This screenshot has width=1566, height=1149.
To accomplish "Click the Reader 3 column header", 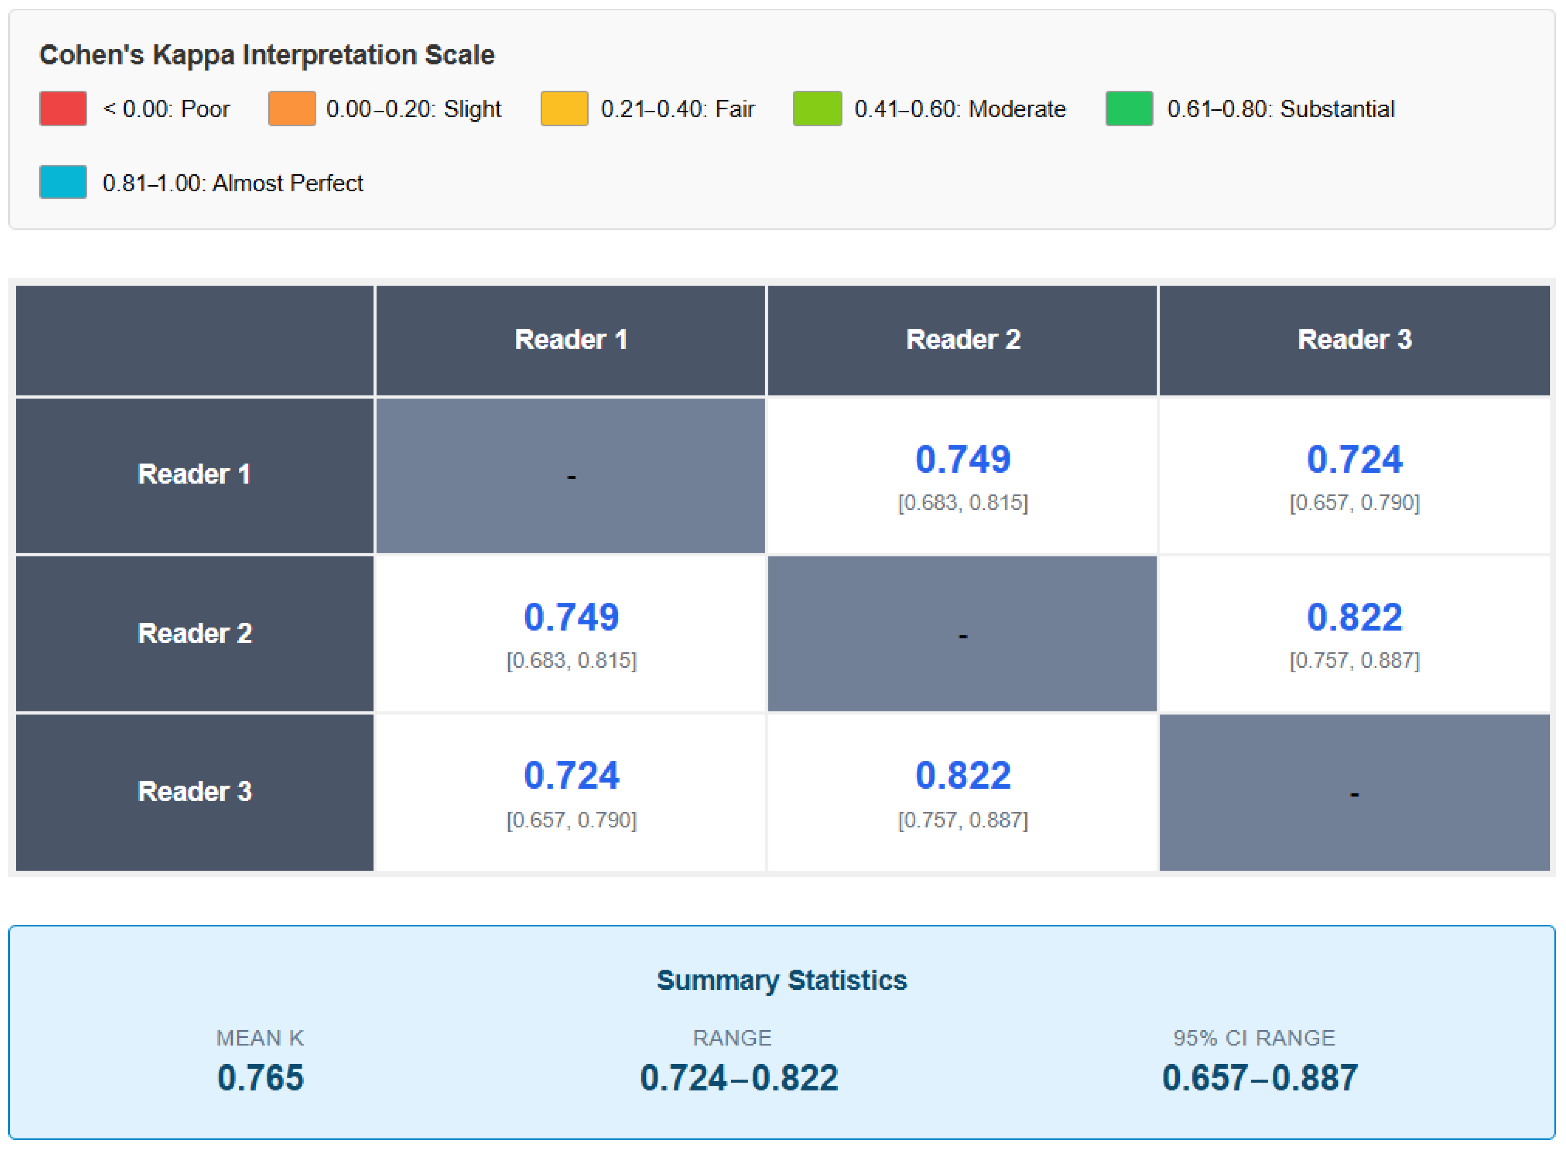I will tap(1354, 340).
